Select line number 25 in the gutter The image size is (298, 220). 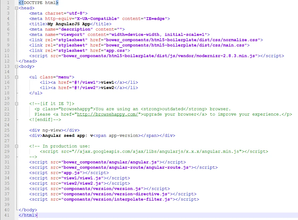point(7,130)
